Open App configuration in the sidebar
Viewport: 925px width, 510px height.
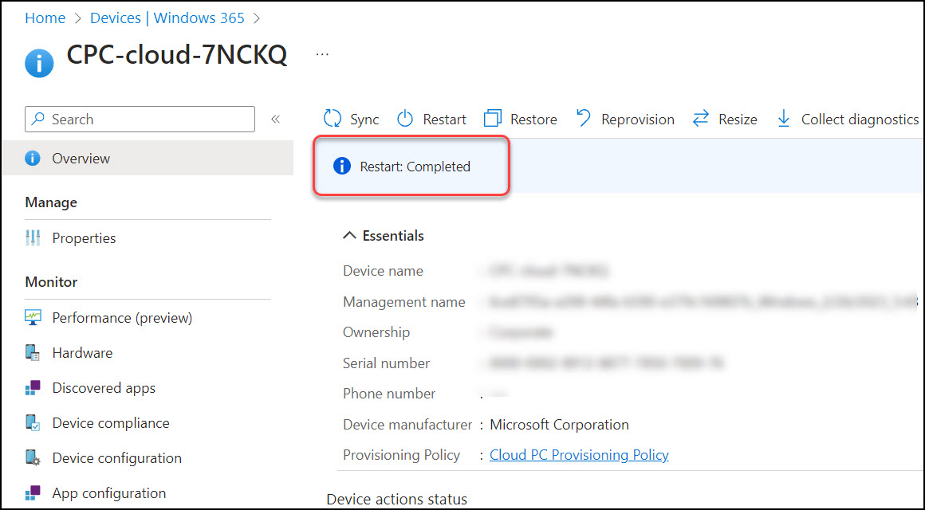click(109, 493)
